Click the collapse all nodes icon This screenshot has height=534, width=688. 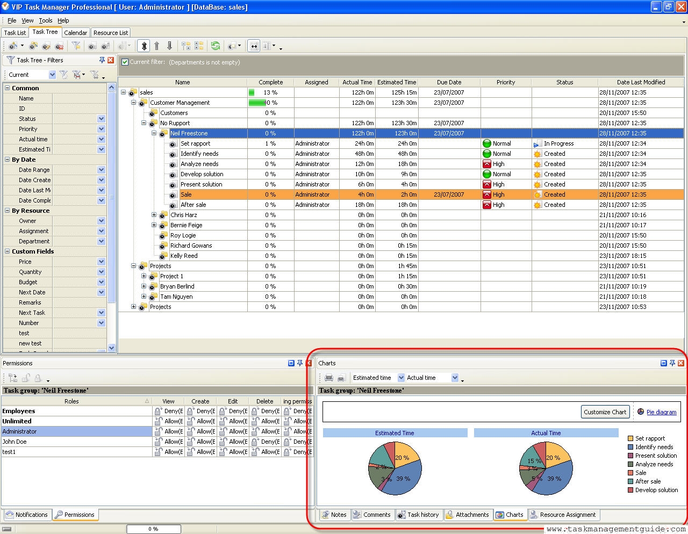point(199,46)
